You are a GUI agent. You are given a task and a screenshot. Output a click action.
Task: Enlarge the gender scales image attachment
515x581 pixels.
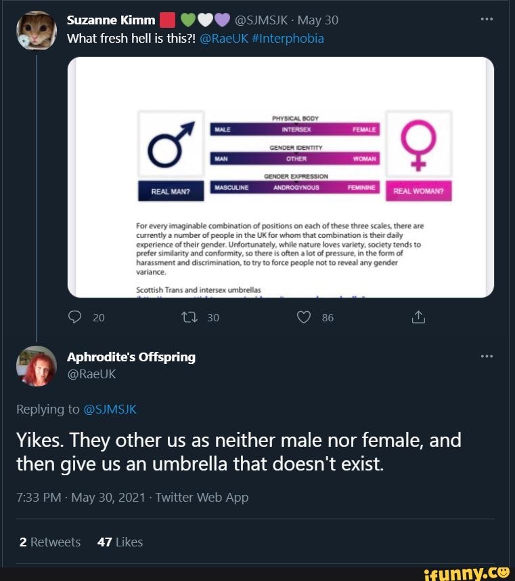pos(281,176)
